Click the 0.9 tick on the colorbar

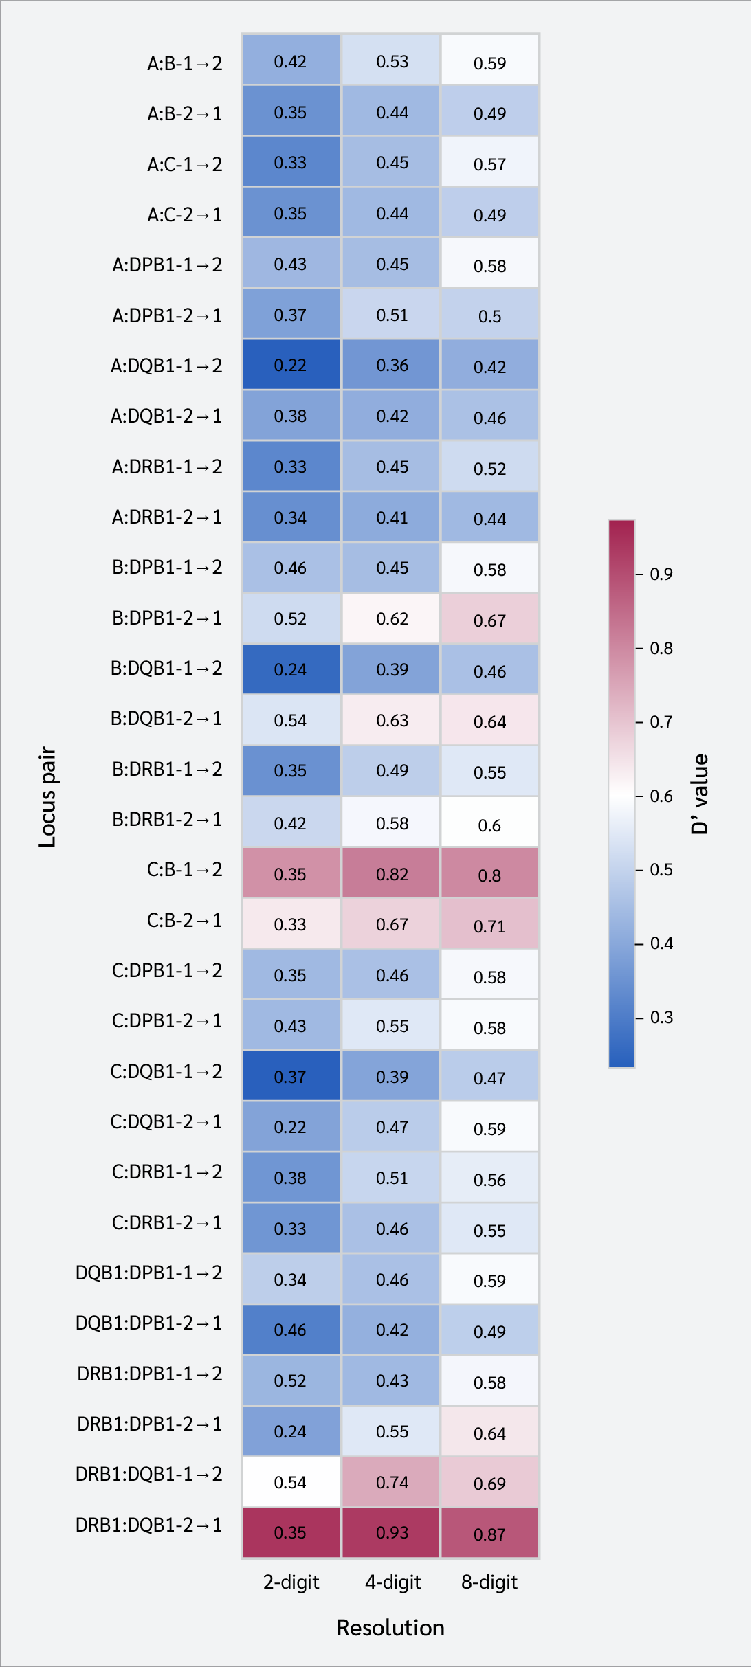click(661, 574)
